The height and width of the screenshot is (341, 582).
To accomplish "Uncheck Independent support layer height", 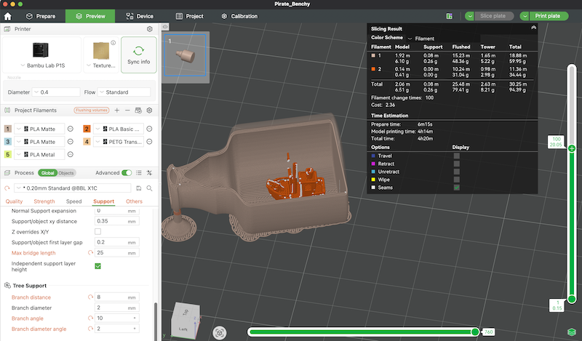I will (x=98, y=266).
